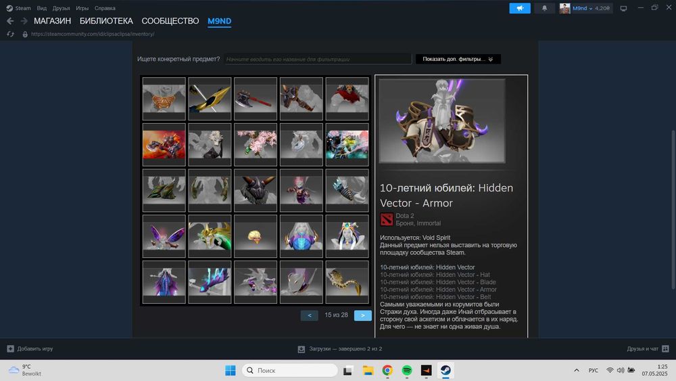676x381 pixels.
Task: Select the pink cherry blossom tree item
Action: 256,145
